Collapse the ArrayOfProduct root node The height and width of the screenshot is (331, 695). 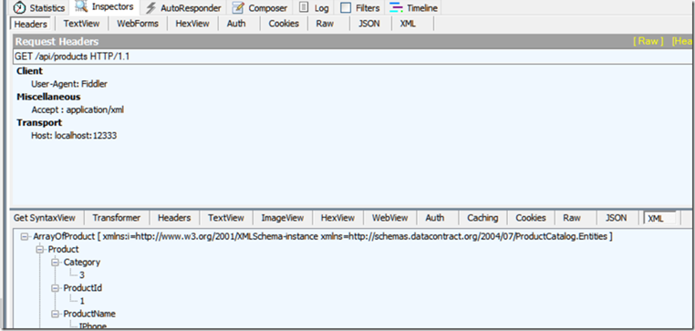(25, 236)
